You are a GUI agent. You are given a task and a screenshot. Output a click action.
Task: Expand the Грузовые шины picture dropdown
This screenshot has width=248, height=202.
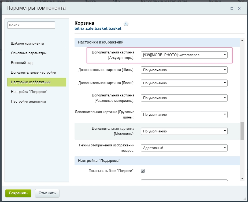coord(184,114)
